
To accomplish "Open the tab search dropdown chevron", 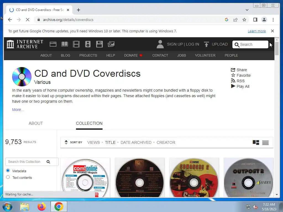I will click(247, 10).
